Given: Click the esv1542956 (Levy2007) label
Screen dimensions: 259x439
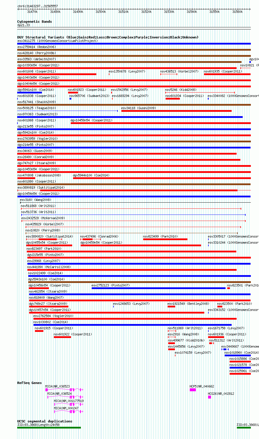Looking at the screenshot, I should 129,90.
